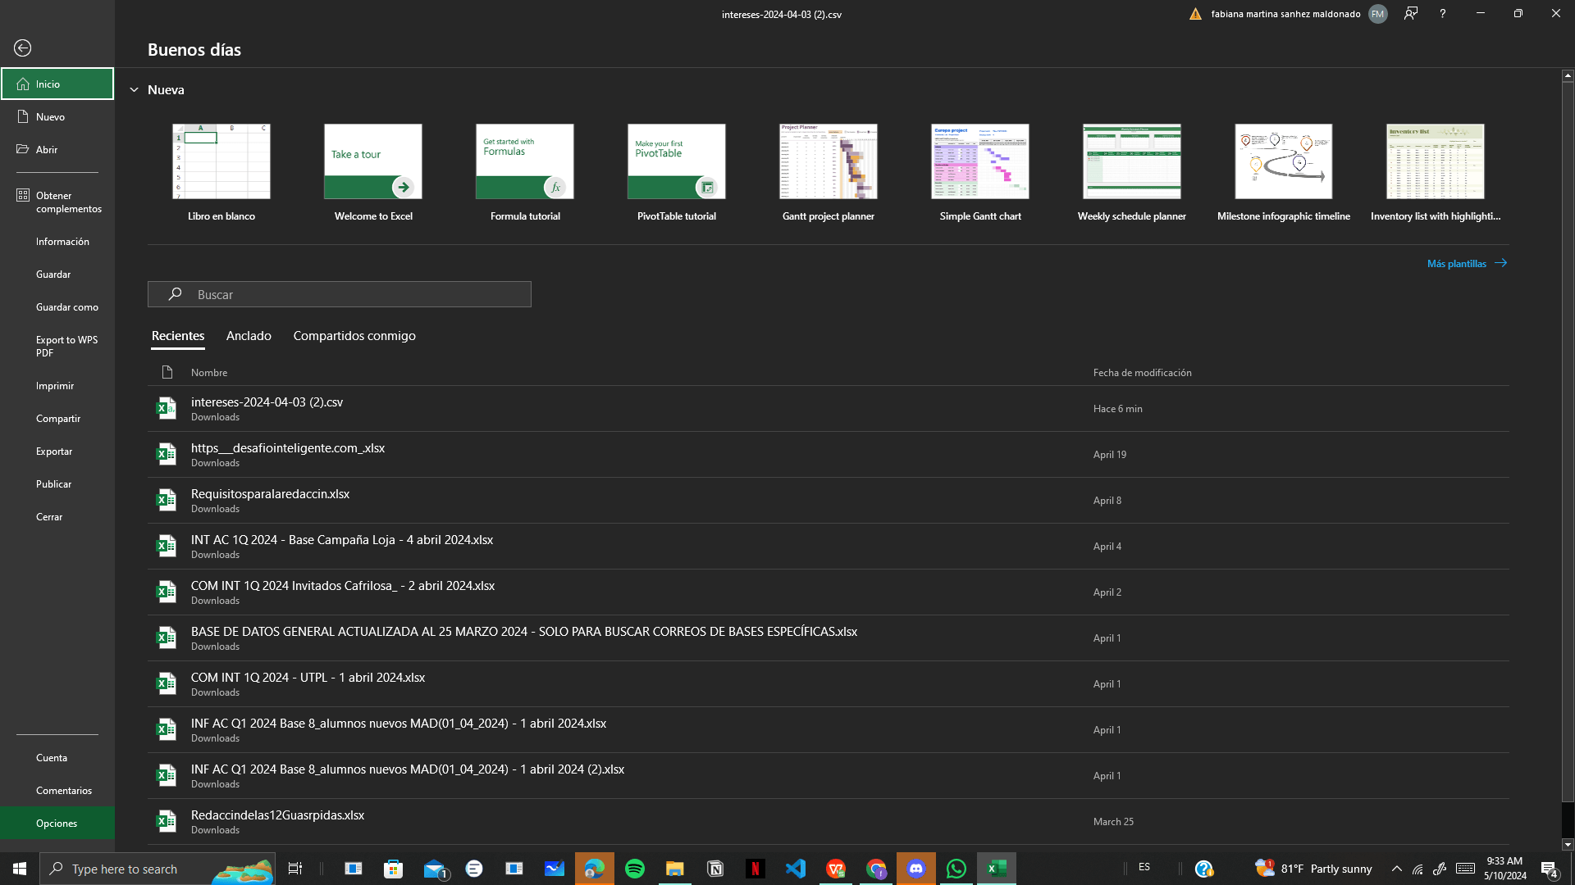Viewport: 1575px width, 885px height.
Task: Click the back arrow icon
Action: click(x=23, y=48)
